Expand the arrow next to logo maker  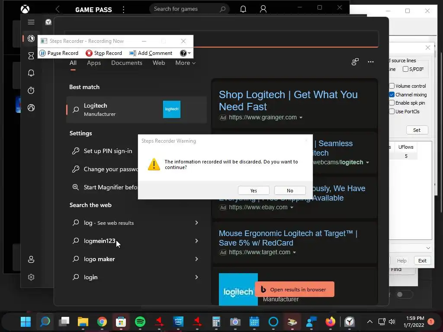pos(197,259)
